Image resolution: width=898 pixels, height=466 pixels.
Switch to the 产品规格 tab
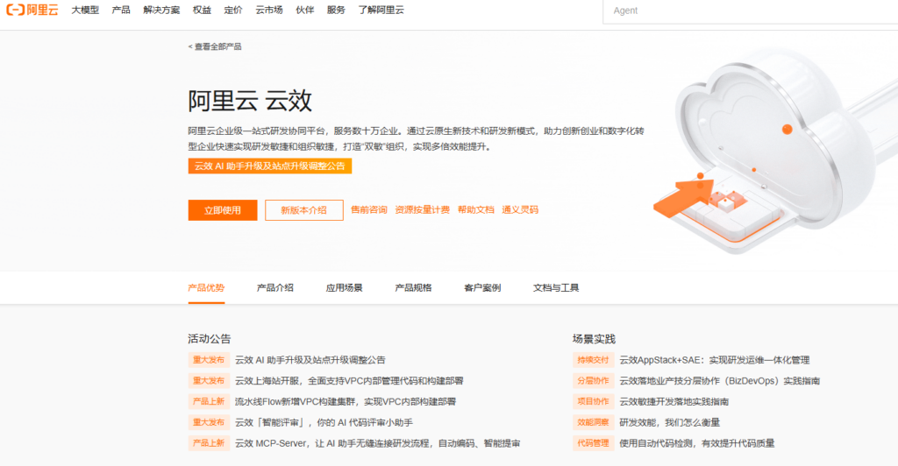pos(414,287)
